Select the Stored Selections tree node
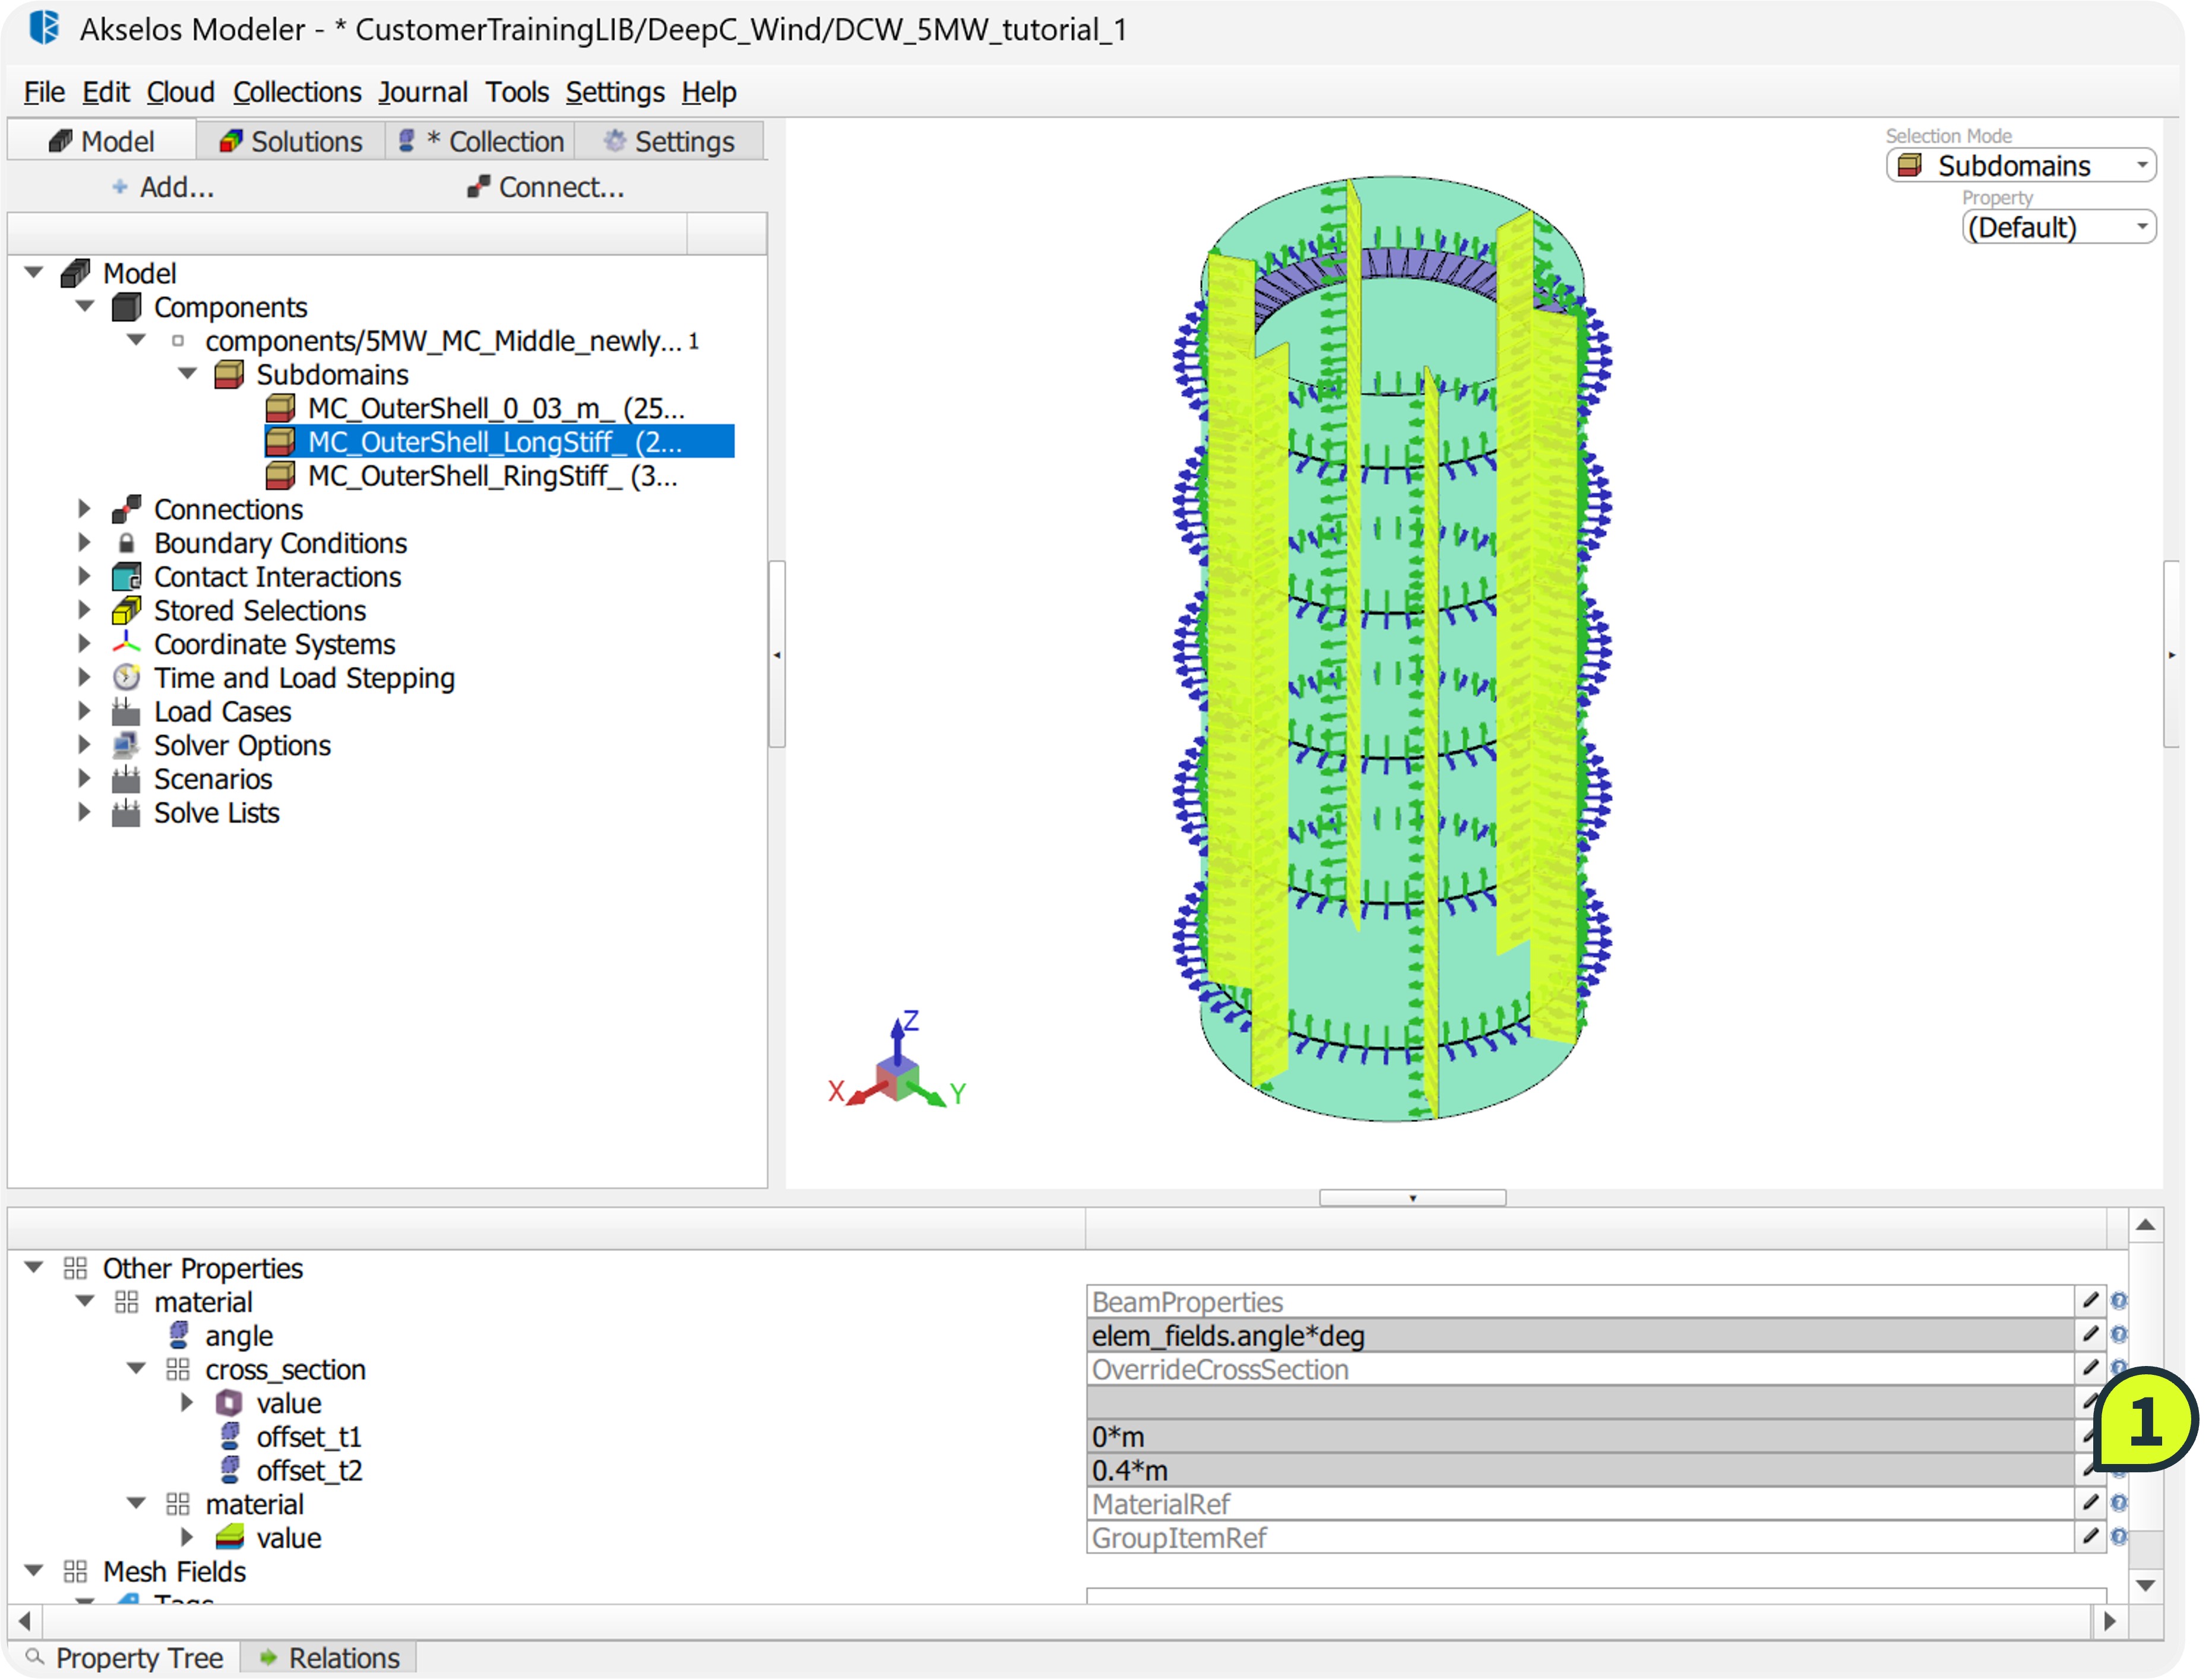This screenshot has width=2212, height=1679. 259,610
